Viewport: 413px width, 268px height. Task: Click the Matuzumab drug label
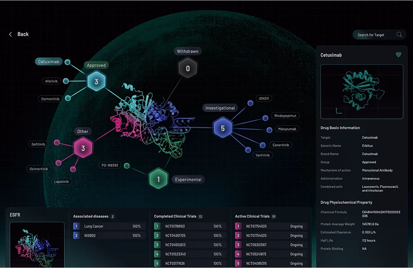(287, 129)
